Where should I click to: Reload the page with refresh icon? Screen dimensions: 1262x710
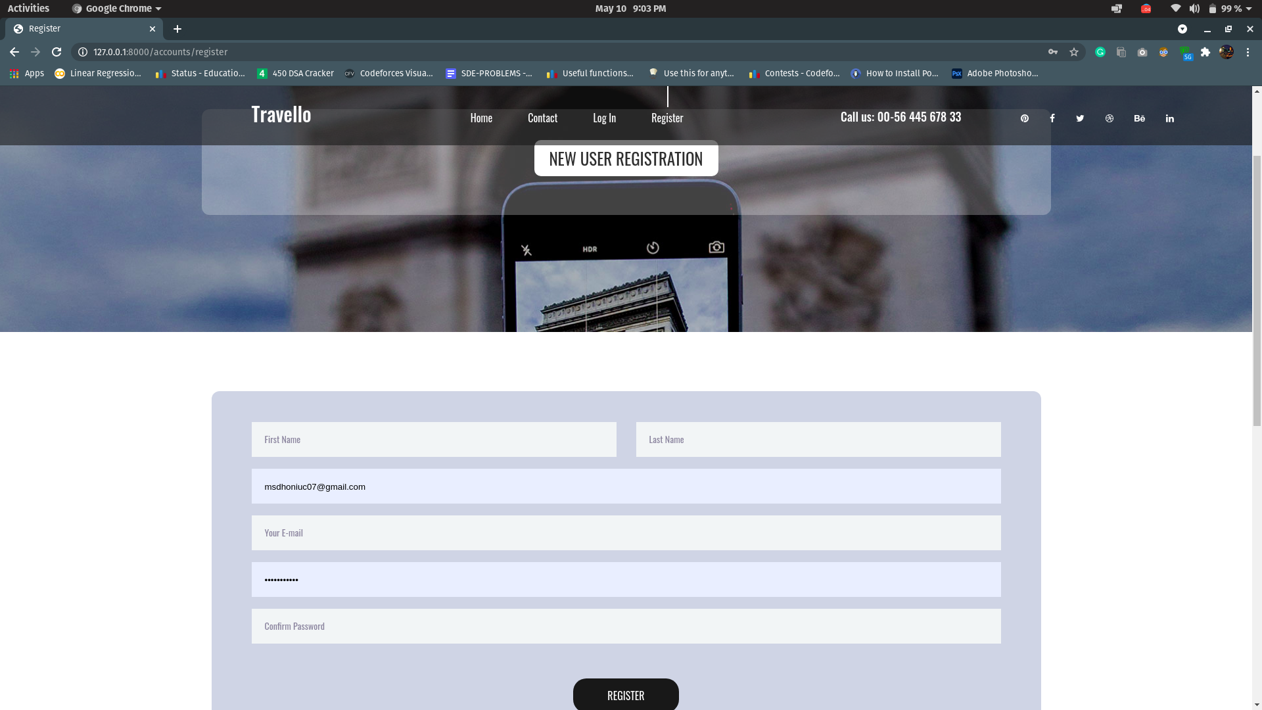[x=57, y=52]
